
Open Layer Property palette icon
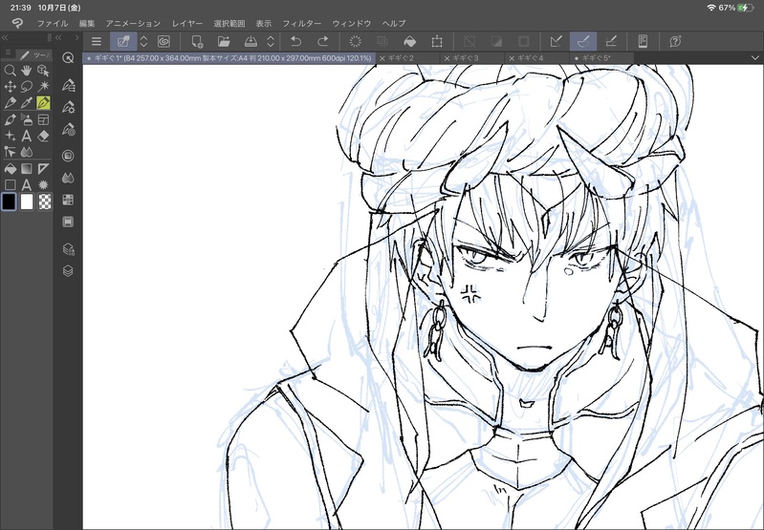68,249
